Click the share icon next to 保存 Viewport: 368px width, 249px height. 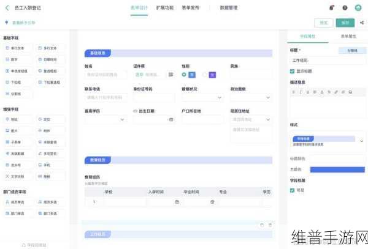[x=362, y=23]
